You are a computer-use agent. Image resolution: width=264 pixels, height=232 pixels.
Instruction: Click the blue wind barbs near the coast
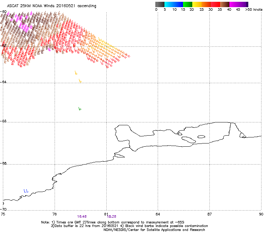tap(26, 191)
